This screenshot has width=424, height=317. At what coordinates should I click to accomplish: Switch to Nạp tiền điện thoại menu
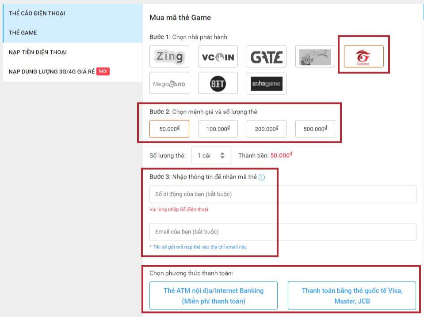[x=38, y=52]
